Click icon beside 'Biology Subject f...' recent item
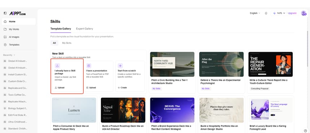The image size is (310, 133). (5, 108)
